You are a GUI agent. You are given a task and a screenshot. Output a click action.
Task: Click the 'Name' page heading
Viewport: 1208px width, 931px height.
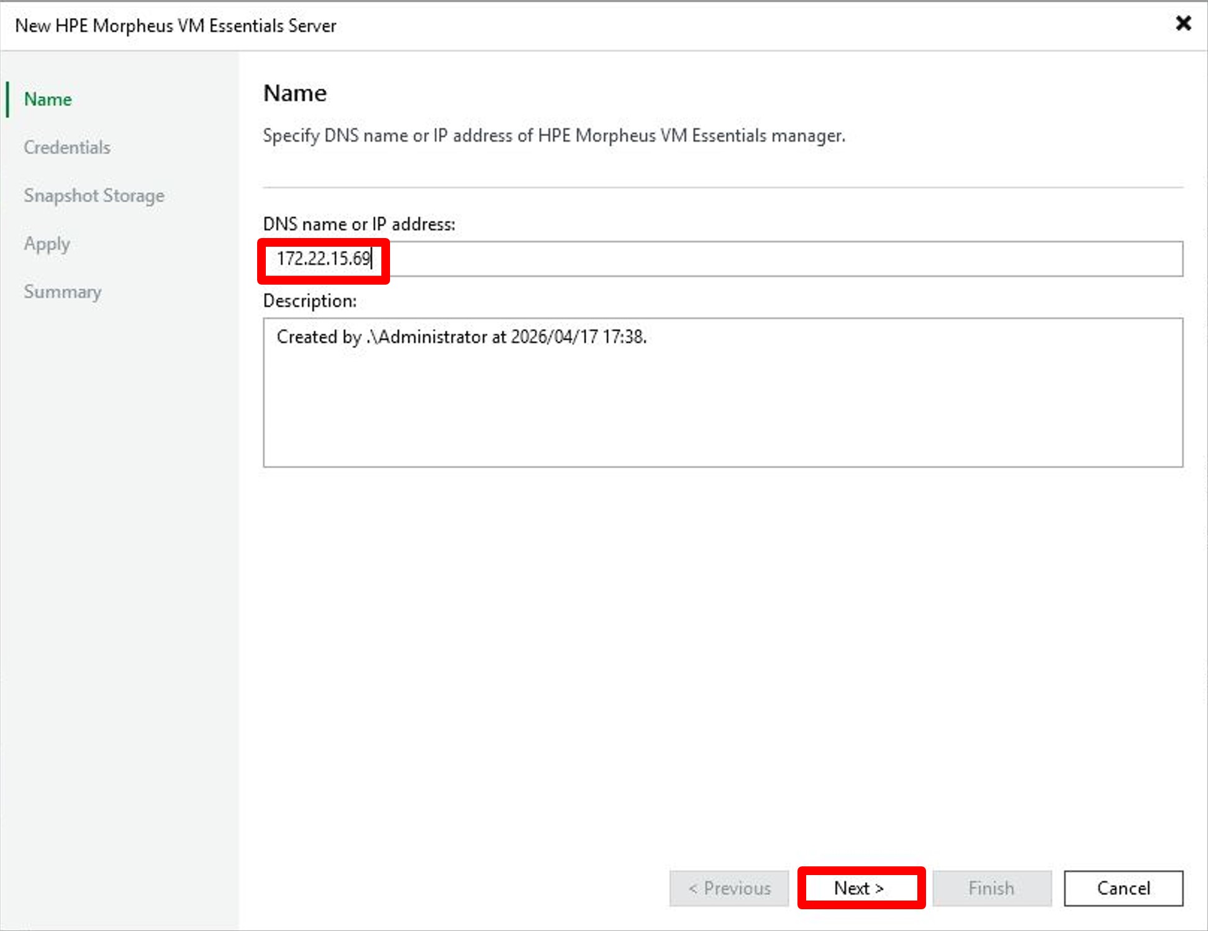click(295, 93)
